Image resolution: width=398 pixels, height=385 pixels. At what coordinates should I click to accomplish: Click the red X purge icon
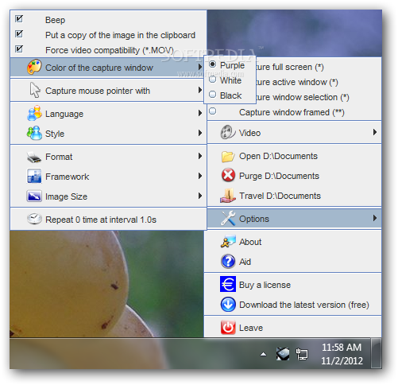(228, 175)
